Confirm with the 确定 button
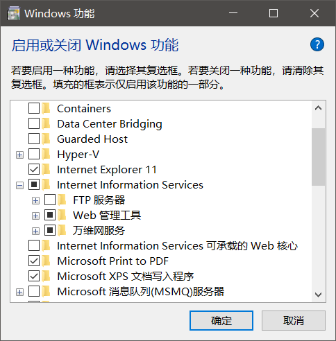This screenshot has width=336, height=341. click(221, 320)
